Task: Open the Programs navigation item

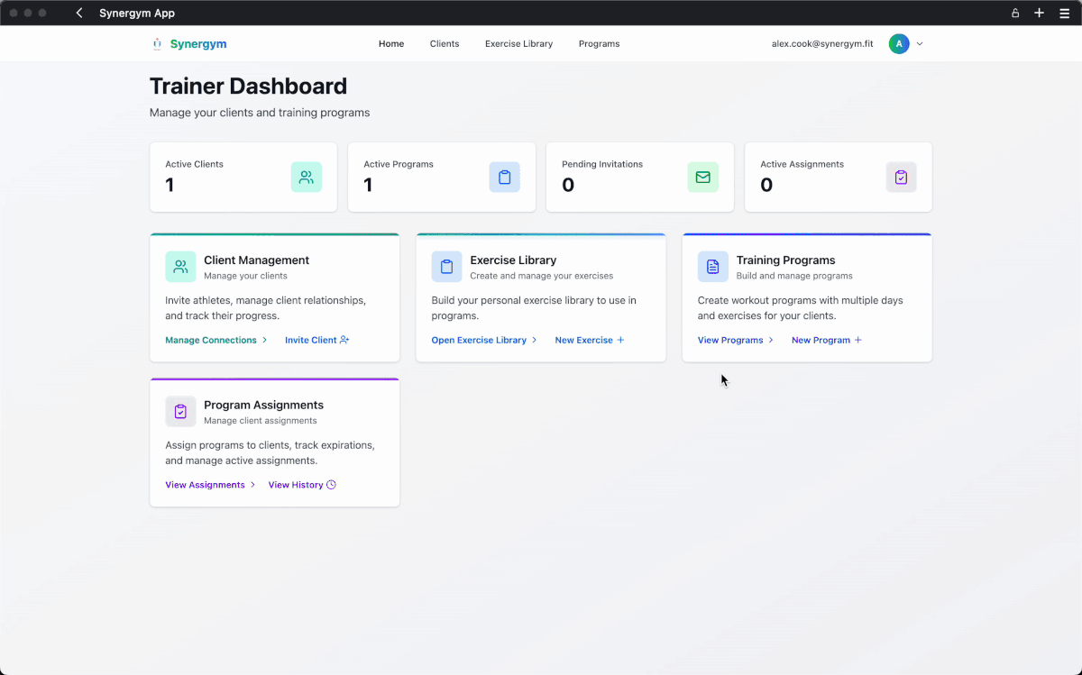Action: (599, 43)
